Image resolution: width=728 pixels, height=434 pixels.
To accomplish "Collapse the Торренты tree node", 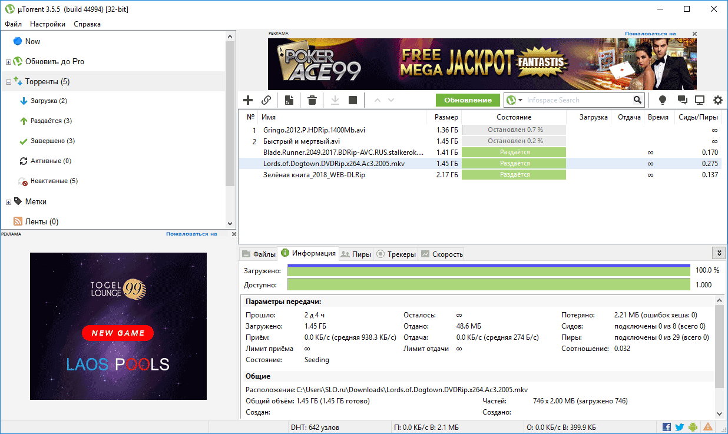I will pyautogui.click(x=8, y=82).
